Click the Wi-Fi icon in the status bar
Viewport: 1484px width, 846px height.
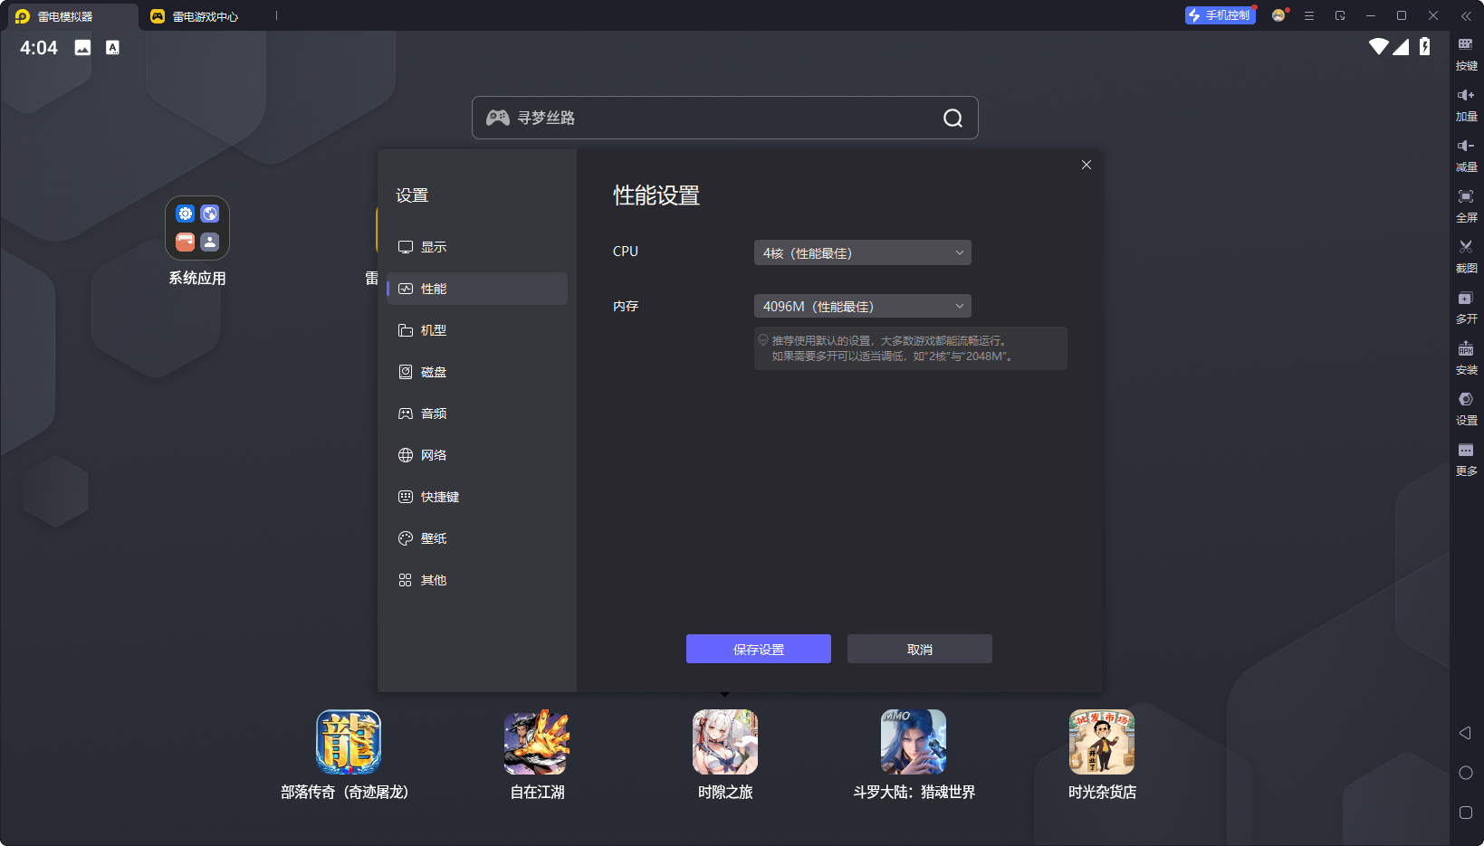[x=1379, y=46]
